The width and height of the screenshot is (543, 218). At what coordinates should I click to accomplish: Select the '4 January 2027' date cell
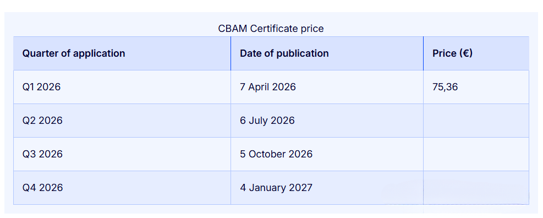[x=327, y=188]
